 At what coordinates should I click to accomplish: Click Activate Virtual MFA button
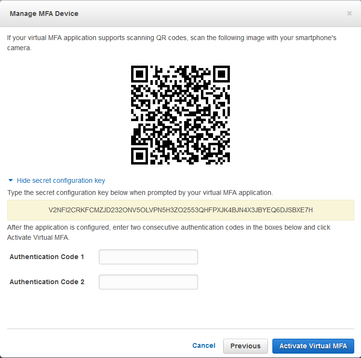(x=313, y=346)
